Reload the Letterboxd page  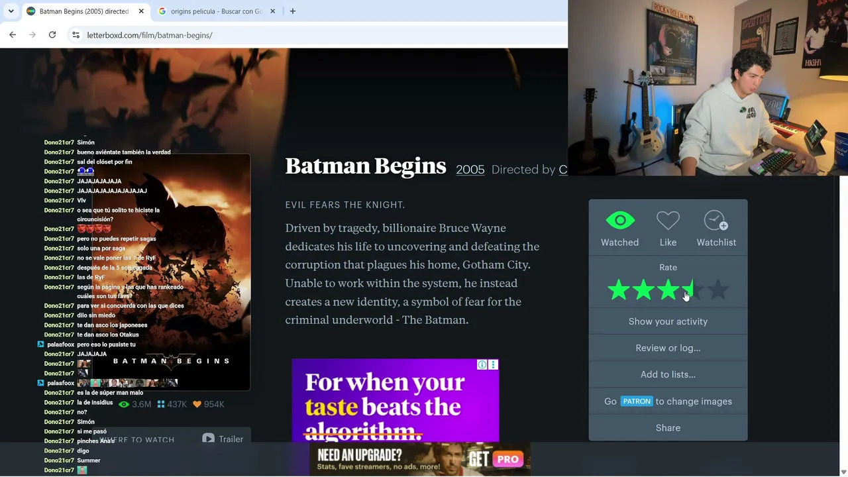pos(52,35)
